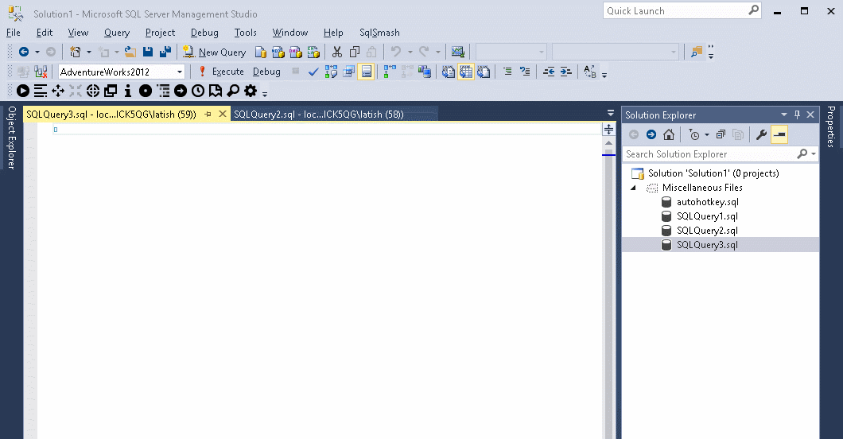Click Solution Explorer Properties wrench icon
This screenshot has height=439, width=843.
tap(761, 134)
